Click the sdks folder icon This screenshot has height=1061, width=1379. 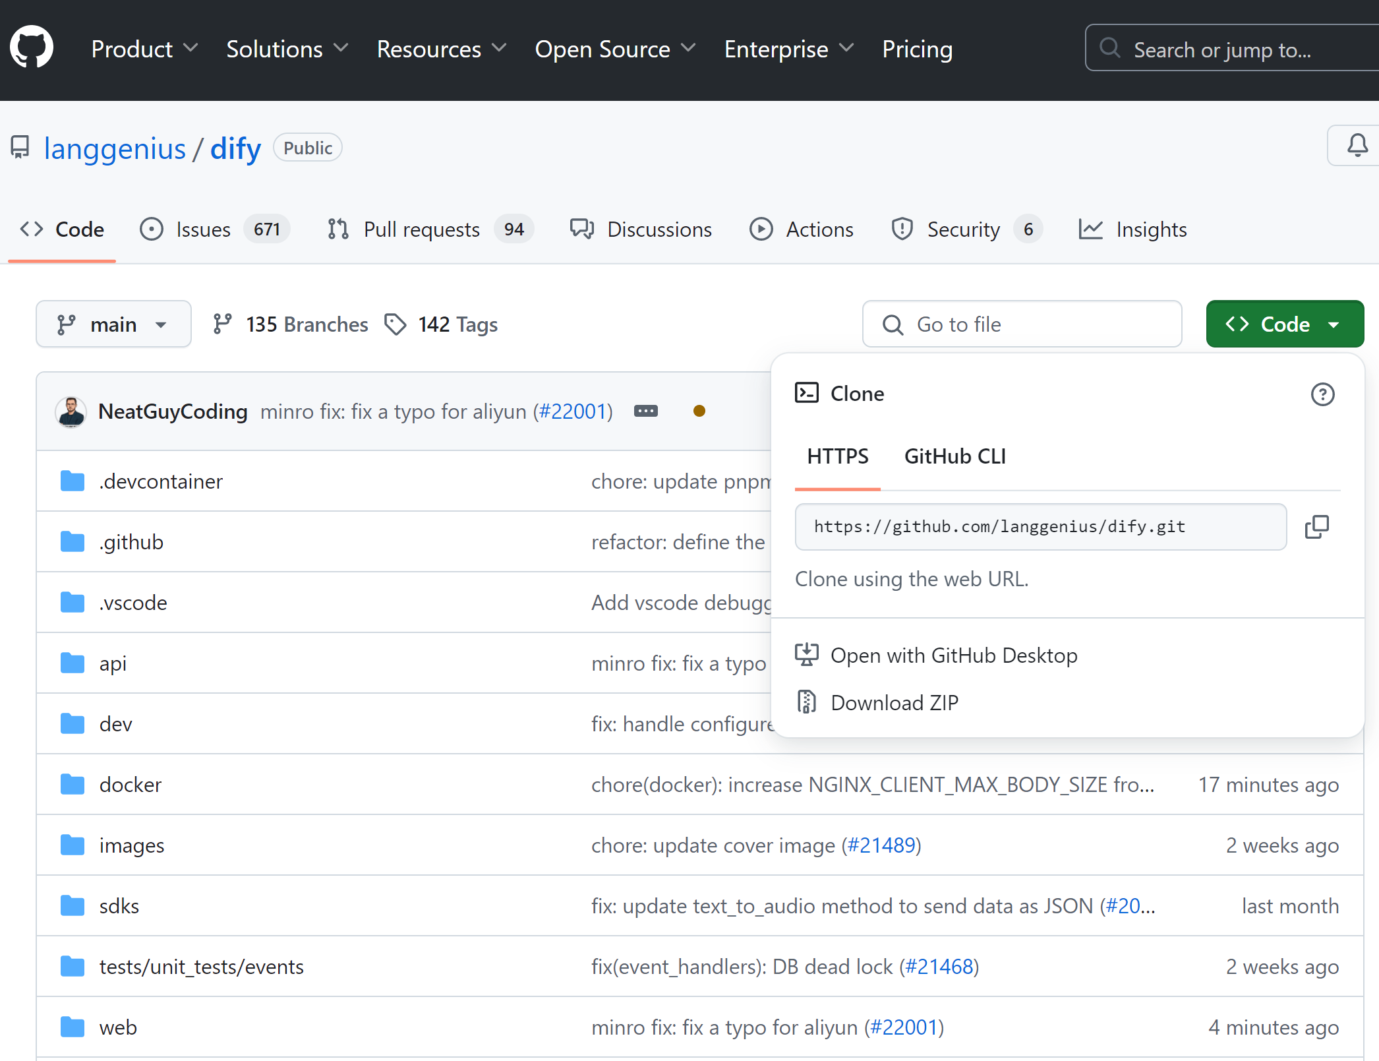coord(73,906)
